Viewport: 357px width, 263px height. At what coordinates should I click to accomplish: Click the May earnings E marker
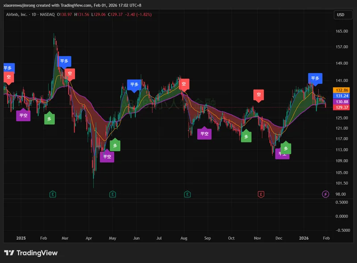pos(112,194)
